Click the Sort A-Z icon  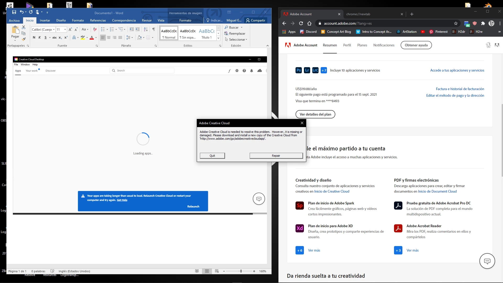click(146, 29)
